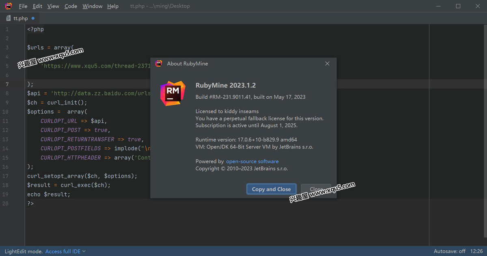Click the RubyMine logo in title bar
Image resolution: width=487 pixels, height=256 pixels.
click(8, 6)
